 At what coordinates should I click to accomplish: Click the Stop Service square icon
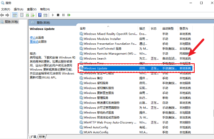click(x=58, y=15)
